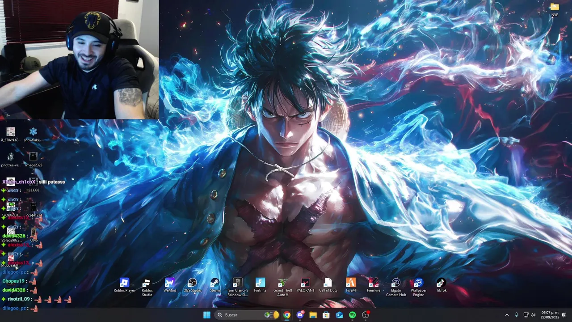Viewport: 572px width, 322px height.
Task: Open Outlook from the taskbar
Action: (x=339, y=315)
